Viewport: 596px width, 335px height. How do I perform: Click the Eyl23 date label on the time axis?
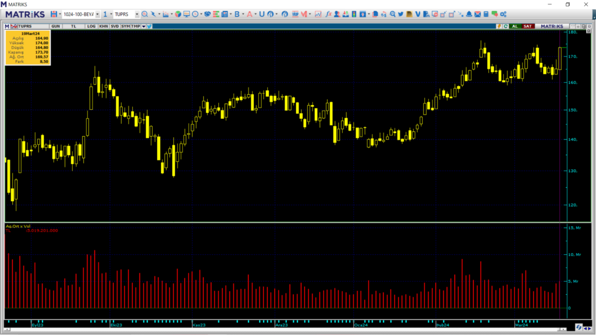click(37, 325)
